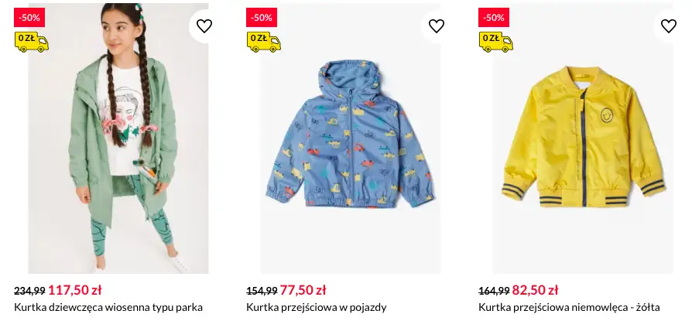Click the crossed-out 234,99 original price
This screenshot has width=692, height=331.
tap(29, 291)
